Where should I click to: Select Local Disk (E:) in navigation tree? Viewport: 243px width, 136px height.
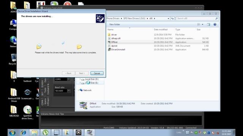pyautogui.click(x=92, y=83)
